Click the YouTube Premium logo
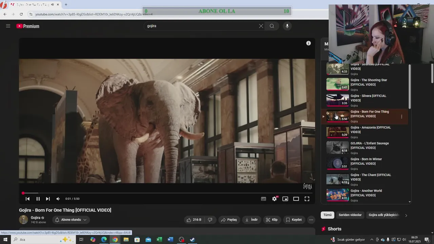 28,26
